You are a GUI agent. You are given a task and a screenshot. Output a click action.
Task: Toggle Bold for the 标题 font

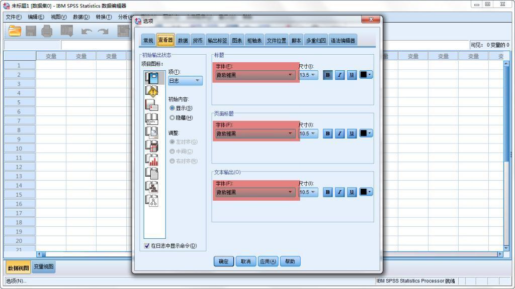click(327, 75)
